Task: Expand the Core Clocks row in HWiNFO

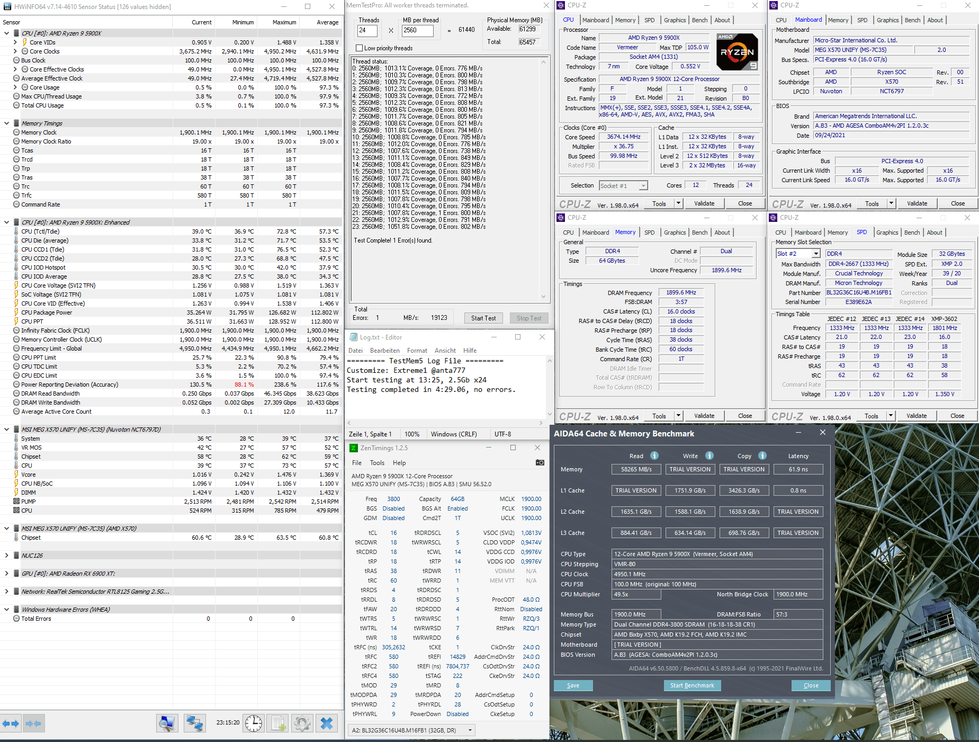Action: tap(15, 51)
